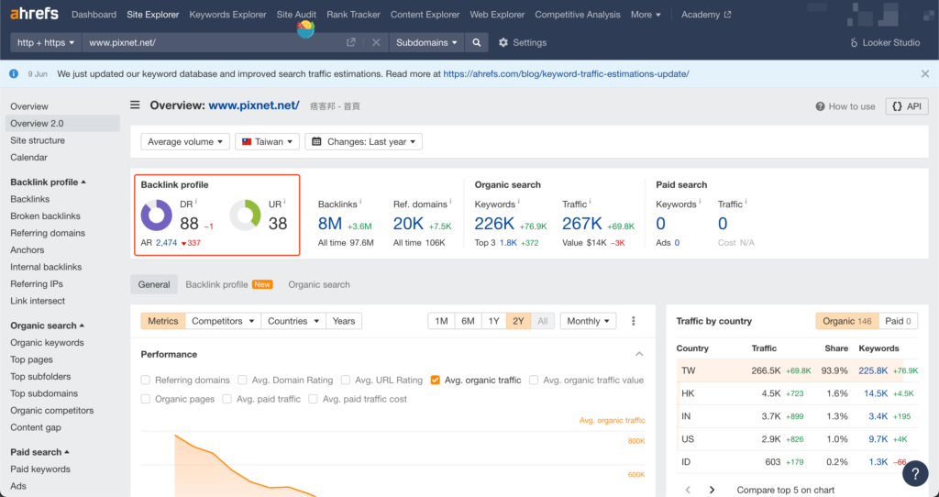Collapse Backlink profile sidebar section
Image resolution: width=939 pixels, height=497 pixels.
48,182
